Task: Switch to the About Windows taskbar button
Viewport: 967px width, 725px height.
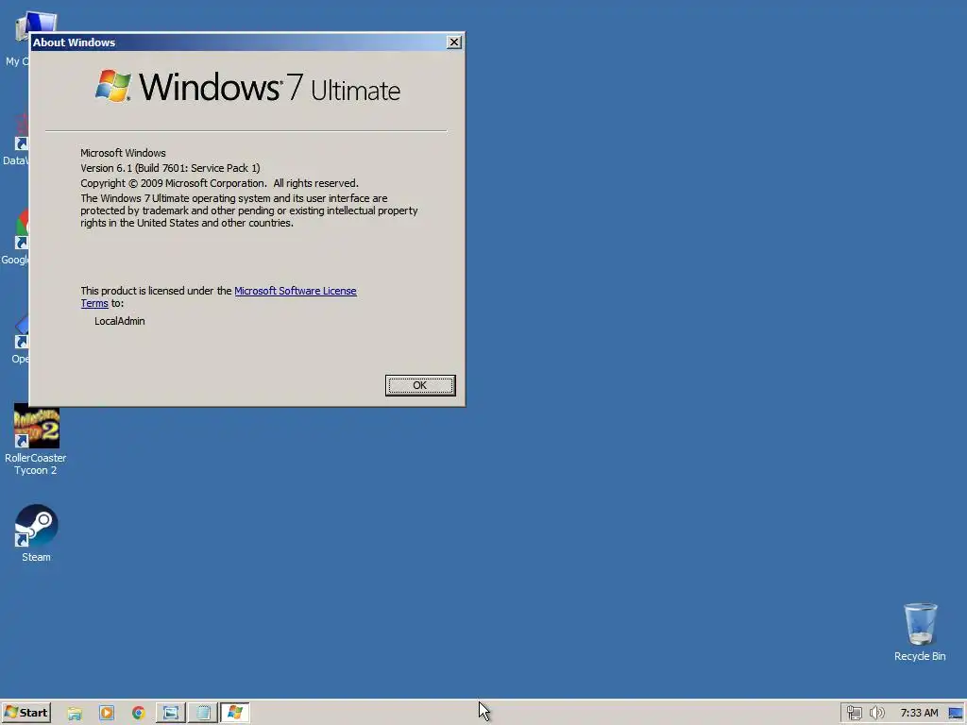Action: pos(234,713)
